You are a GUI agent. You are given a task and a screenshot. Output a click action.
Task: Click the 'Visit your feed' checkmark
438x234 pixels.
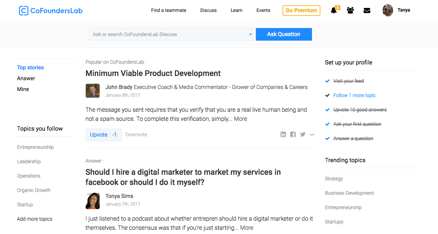327,81
